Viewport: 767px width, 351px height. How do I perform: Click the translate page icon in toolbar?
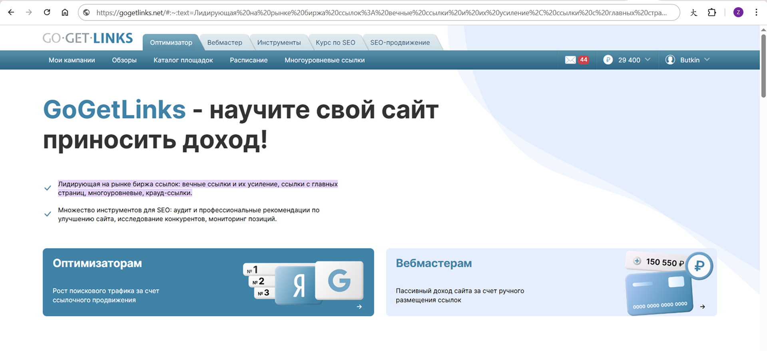pyautogui.click(x=693, y=12)
